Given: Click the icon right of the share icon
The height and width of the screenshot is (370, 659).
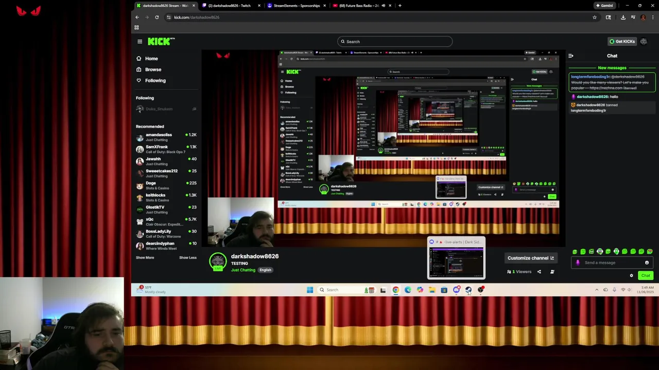Looking at the screenshot, I should (x=552, y=272).
